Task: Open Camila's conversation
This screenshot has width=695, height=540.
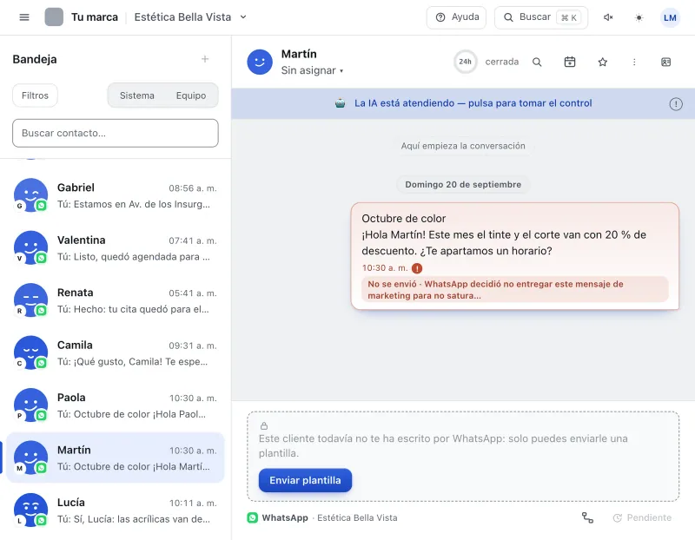Action: coord(116,352)
